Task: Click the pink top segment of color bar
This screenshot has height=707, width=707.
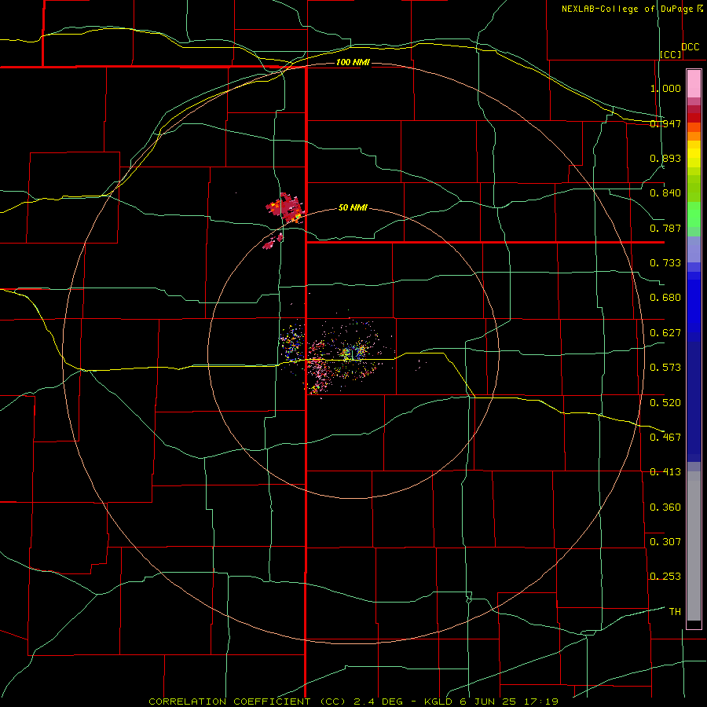Action: pos(694,83)
